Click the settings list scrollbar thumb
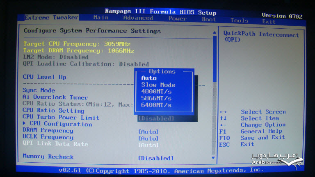This screenshot has height=177, width=315. point(215,59)
